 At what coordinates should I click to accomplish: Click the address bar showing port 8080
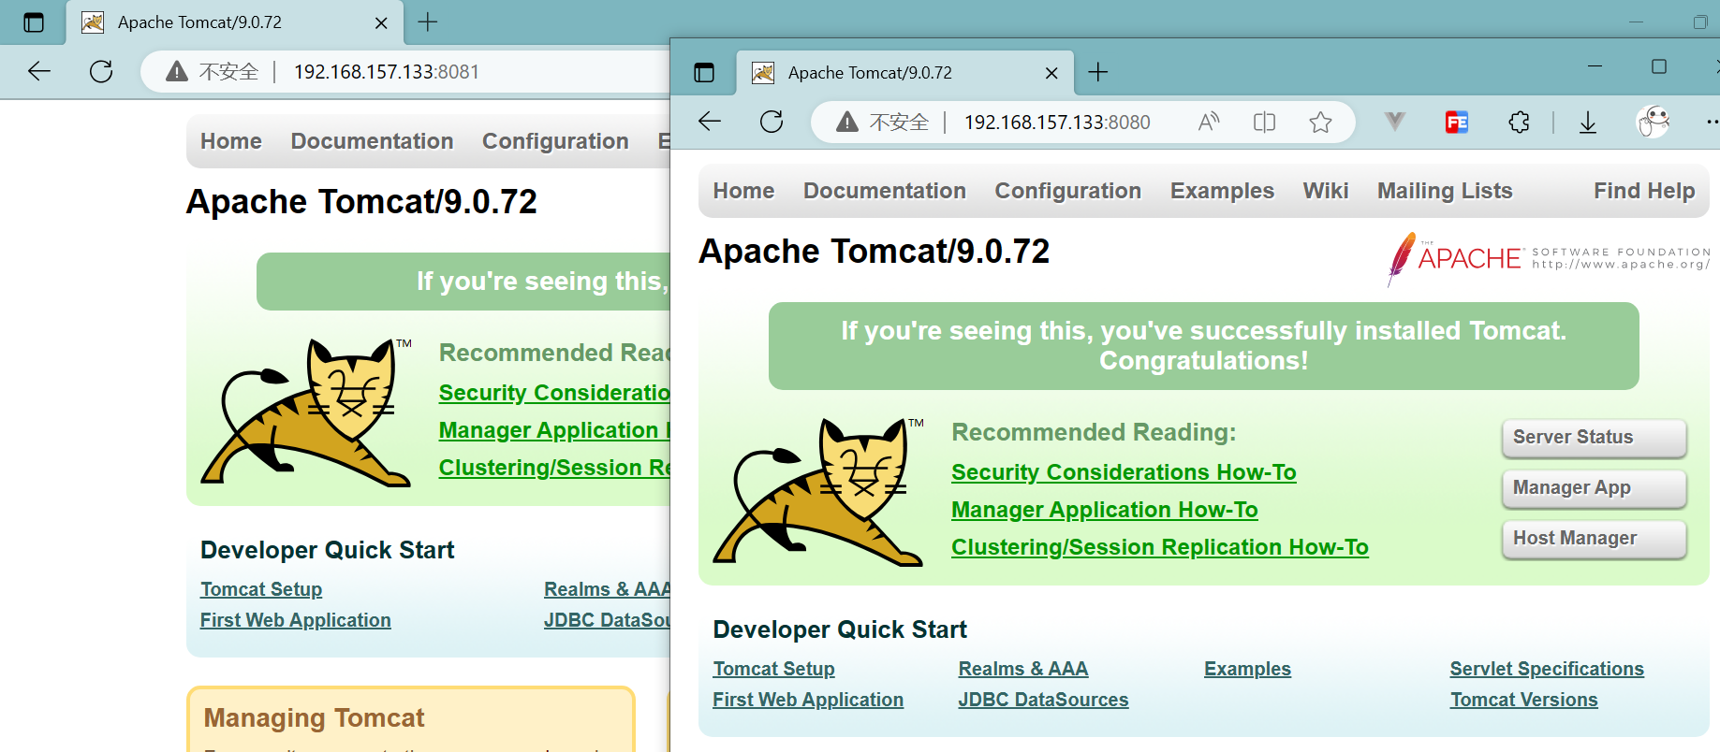pyautogui.click(x=1057, y=123)
